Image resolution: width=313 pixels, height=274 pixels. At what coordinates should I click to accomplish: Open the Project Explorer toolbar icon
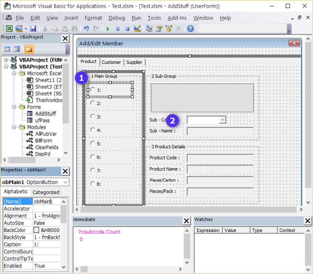[149, 28]
